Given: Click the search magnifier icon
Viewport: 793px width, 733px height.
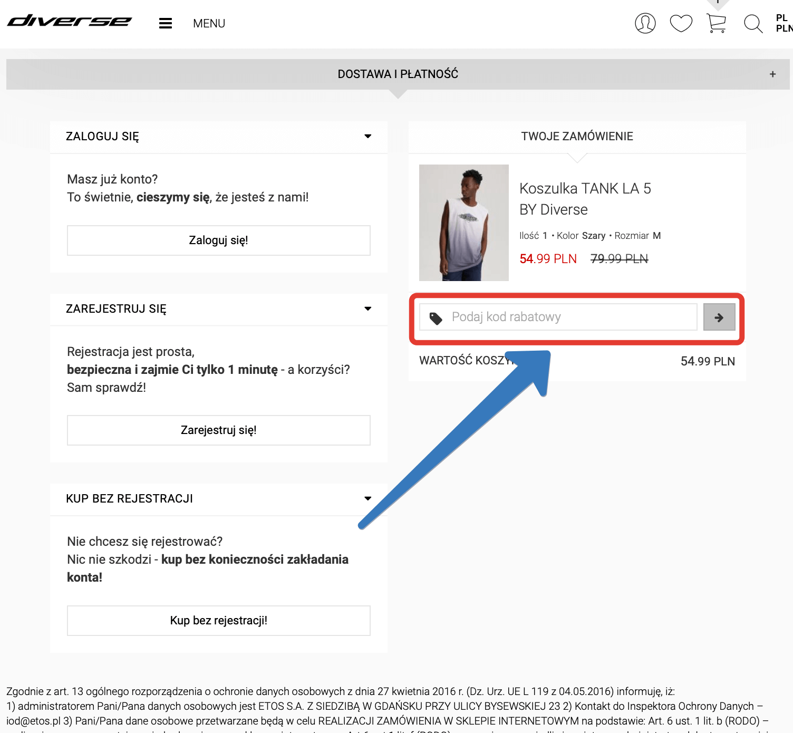Looking at the screenshot, I should point(753,24).
